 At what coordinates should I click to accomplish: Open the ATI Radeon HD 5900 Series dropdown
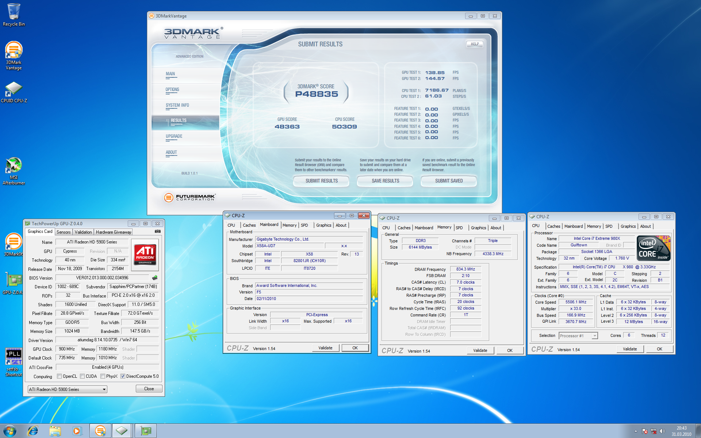tap(67, 389)
